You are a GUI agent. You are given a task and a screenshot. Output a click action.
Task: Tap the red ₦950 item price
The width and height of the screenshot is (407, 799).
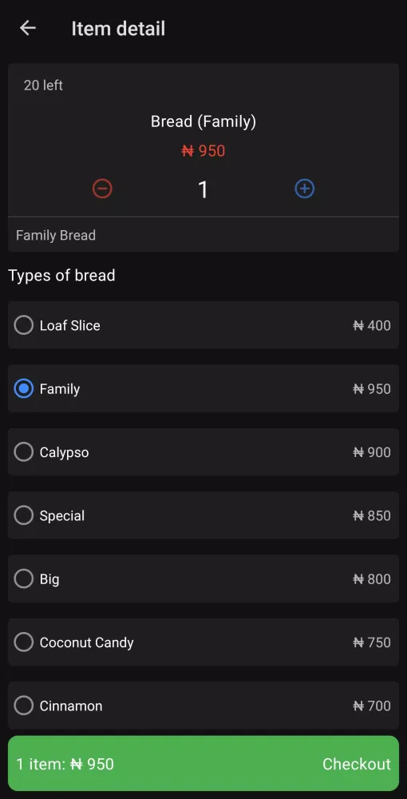(x=203, y=151)
